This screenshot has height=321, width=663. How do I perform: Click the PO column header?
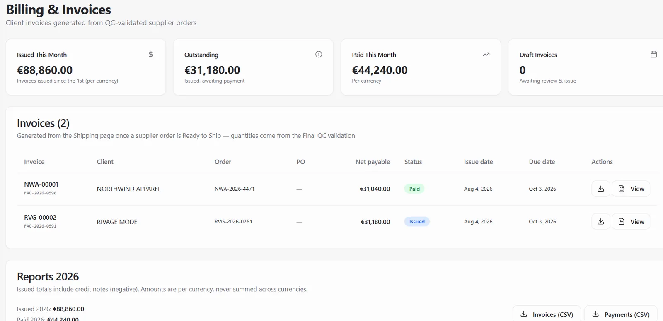tap(301, 162)
